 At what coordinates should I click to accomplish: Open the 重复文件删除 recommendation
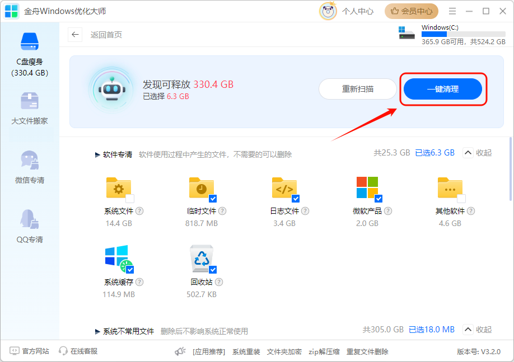[x=367, y=351]
